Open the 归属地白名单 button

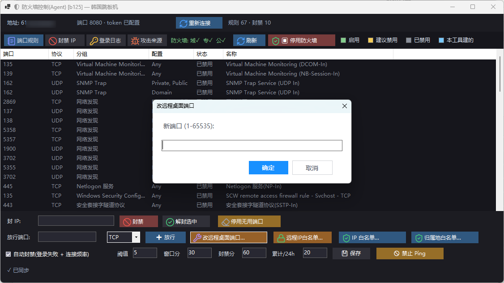pos(445,237)
